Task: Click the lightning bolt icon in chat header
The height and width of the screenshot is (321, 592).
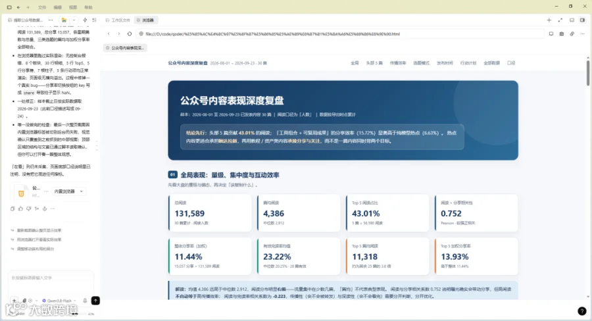Action: 85,20
